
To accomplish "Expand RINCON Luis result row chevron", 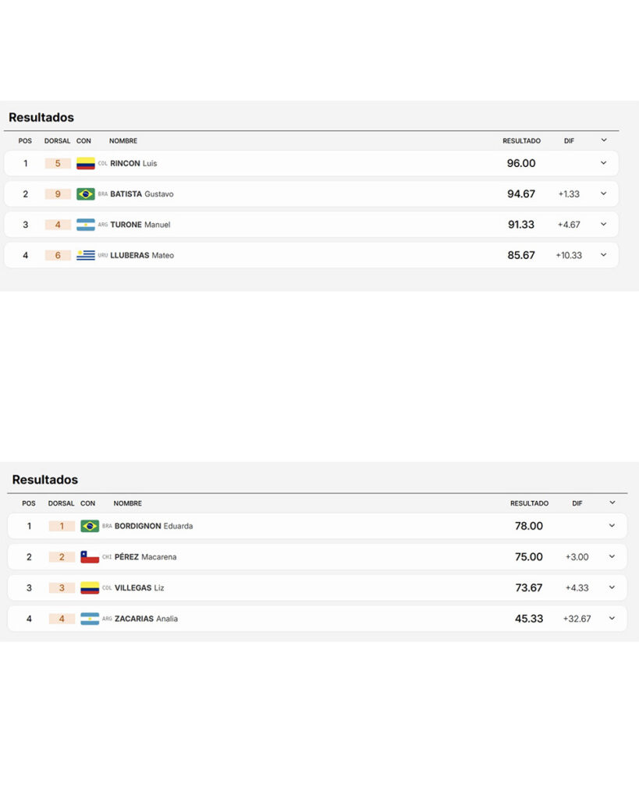I will coord(603,163).
